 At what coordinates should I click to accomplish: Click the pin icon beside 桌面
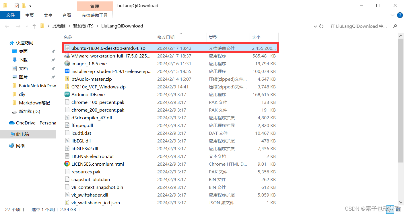[53, 51]
